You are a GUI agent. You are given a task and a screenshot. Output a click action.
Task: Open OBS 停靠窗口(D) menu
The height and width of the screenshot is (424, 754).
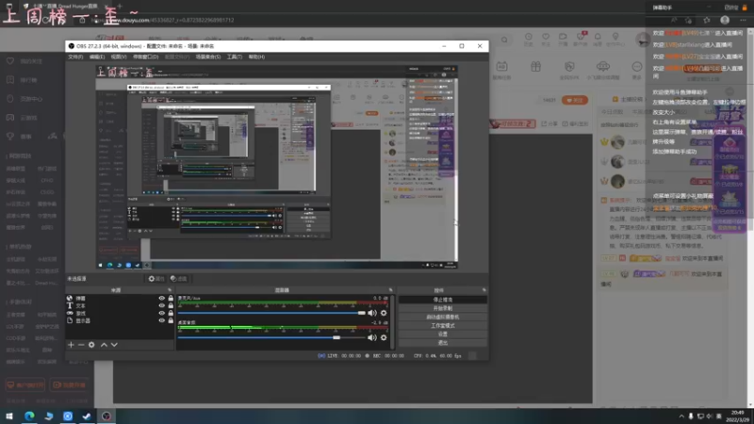146,57
